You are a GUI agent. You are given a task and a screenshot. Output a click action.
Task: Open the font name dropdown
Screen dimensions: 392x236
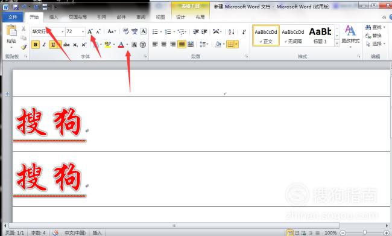tap(63, 32)
